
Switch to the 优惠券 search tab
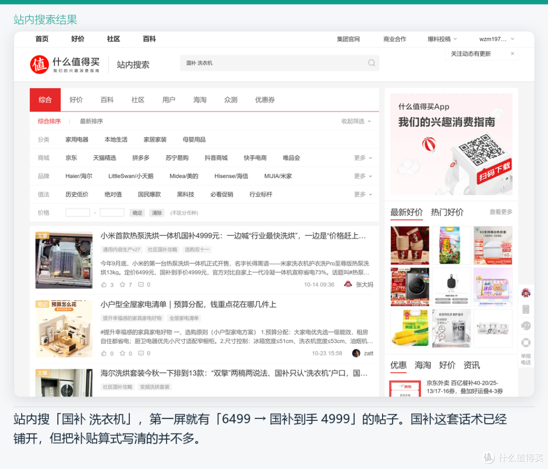265,100
